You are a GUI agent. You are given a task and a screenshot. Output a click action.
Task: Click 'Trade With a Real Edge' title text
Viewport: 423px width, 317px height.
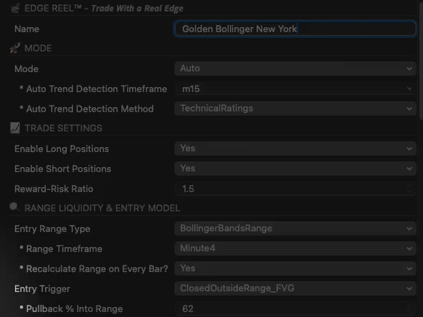click(137, 9)
